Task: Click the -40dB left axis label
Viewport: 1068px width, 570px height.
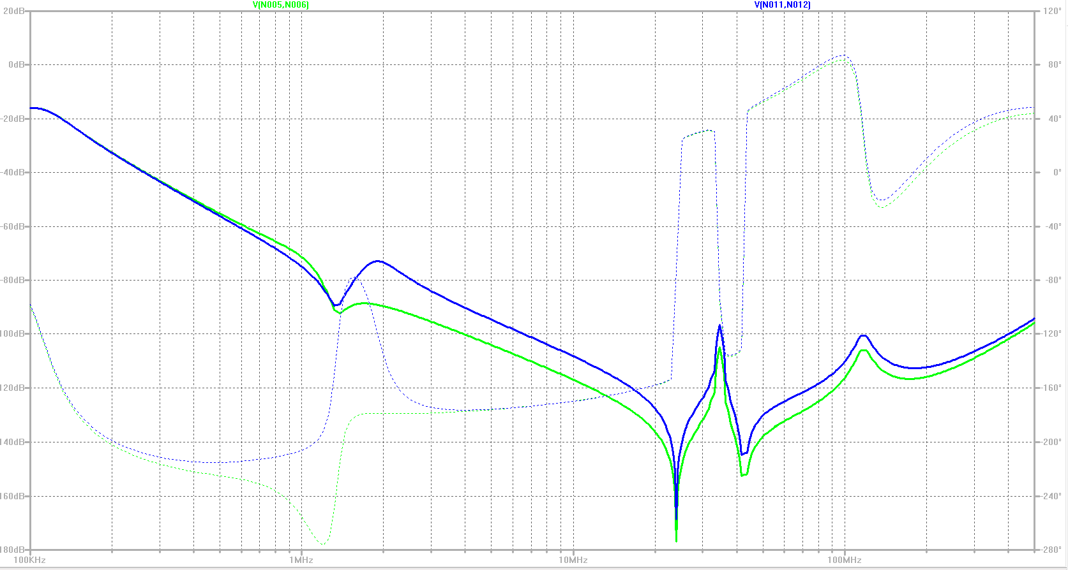Action: [x=13, y=172]
